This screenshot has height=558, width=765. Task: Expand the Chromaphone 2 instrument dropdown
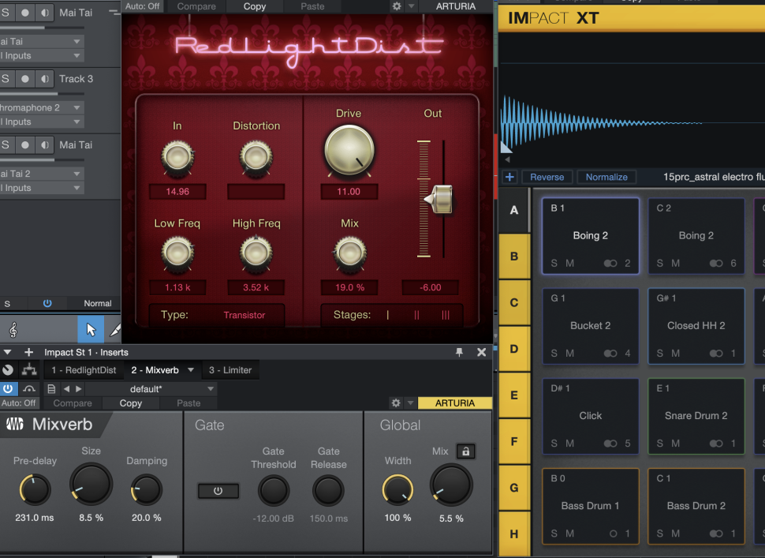76,107
